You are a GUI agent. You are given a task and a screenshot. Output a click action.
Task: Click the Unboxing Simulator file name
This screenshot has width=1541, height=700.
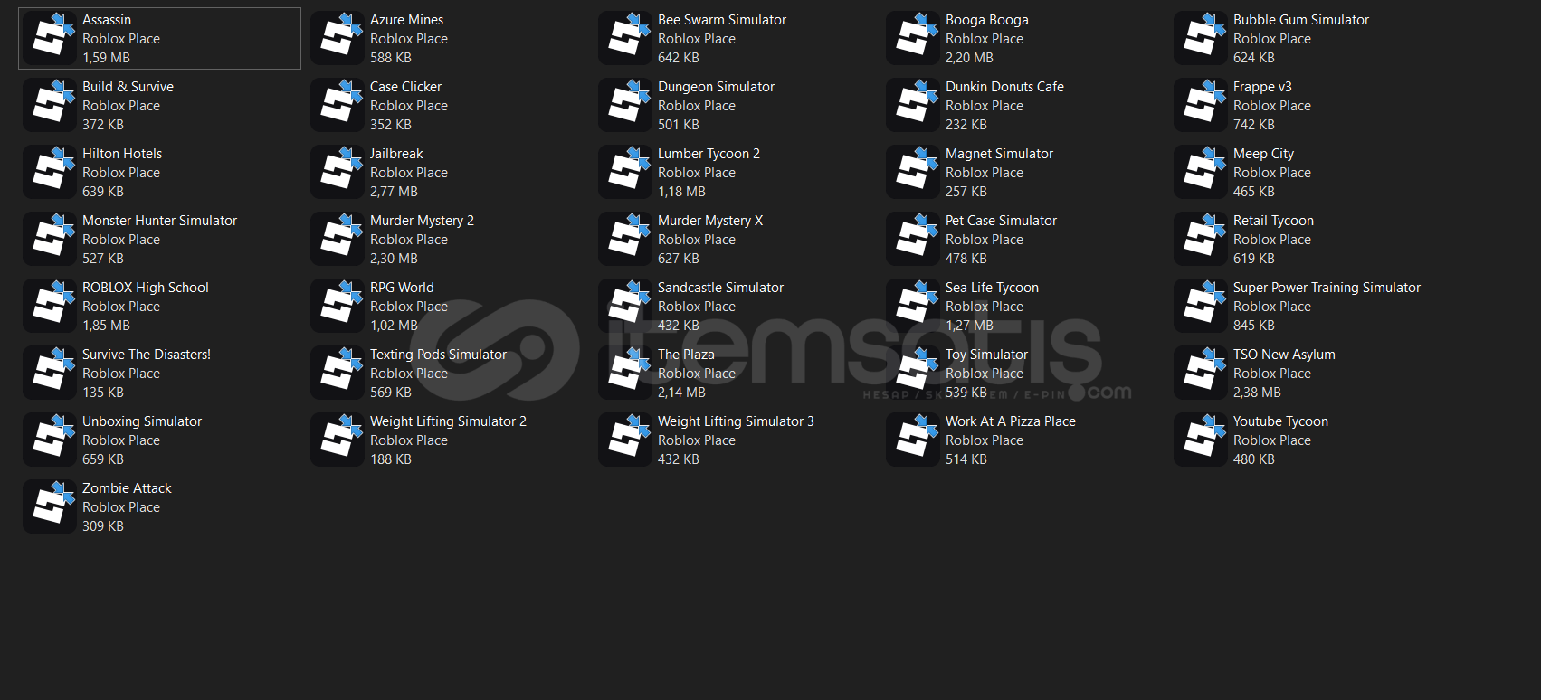click(142, 421)
